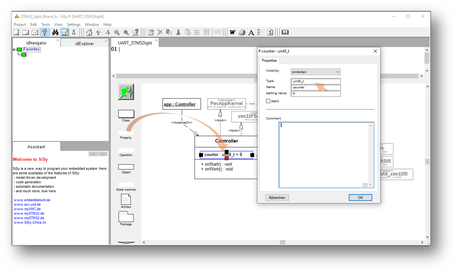Enable the static checkbox
Viewport: 455px width, 269px height.
pyautogui.click(x=268, y=101)
